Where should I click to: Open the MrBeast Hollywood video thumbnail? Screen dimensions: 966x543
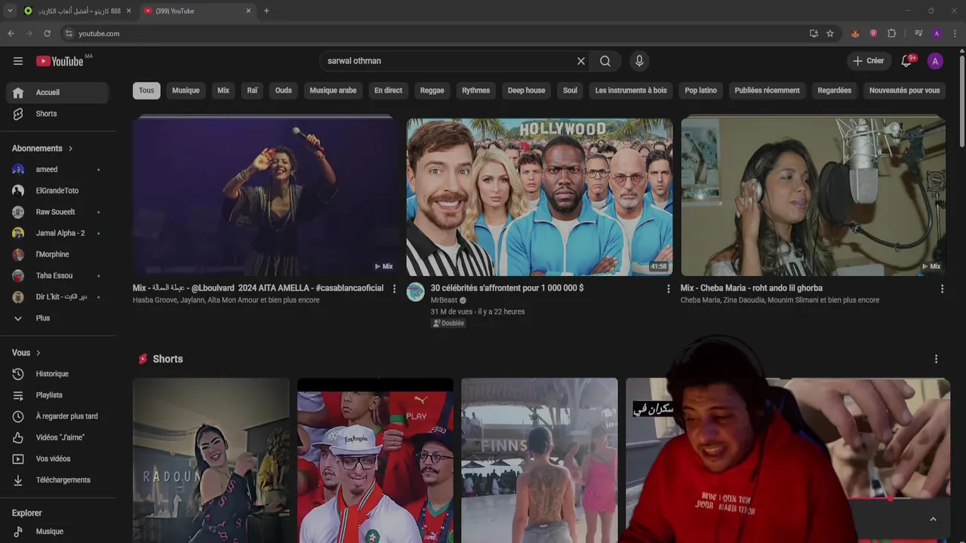click(539, 197)
